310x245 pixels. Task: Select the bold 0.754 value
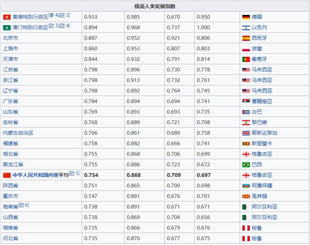click(91, 175)
